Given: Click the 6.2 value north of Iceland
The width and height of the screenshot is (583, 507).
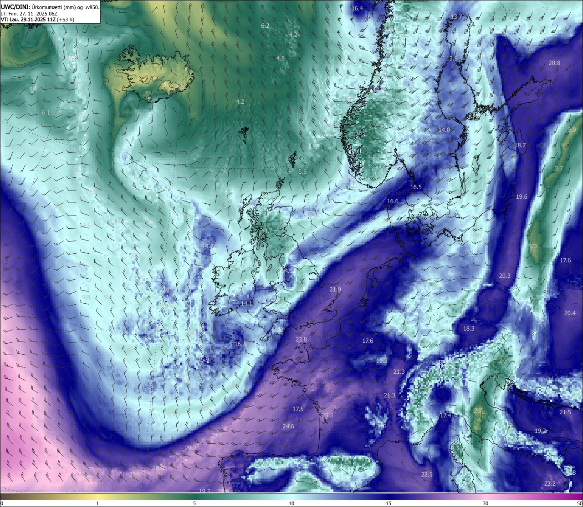Looking at the screenshot, I should tap(265, 26).
